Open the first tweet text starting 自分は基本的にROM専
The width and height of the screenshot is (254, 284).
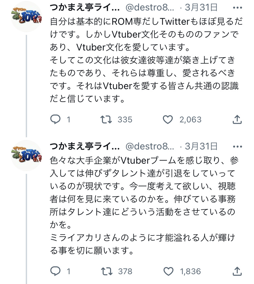(146, 60)
